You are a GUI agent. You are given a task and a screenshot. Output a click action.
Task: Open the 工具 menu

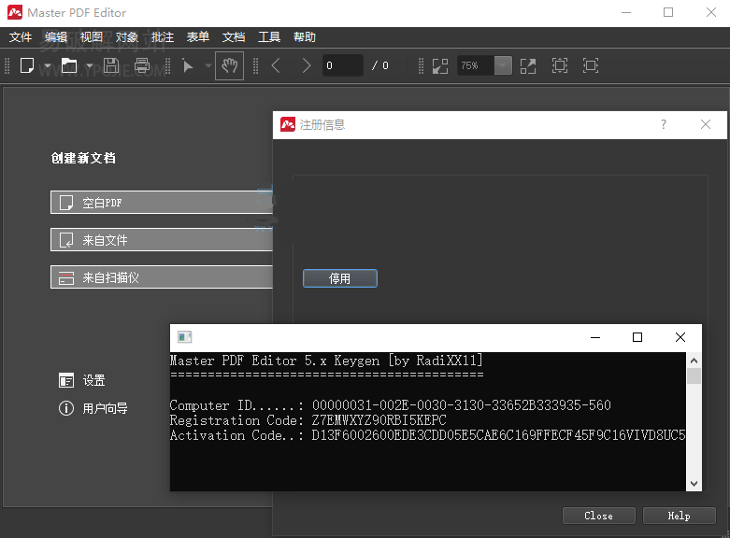click(x=269, y=36)
